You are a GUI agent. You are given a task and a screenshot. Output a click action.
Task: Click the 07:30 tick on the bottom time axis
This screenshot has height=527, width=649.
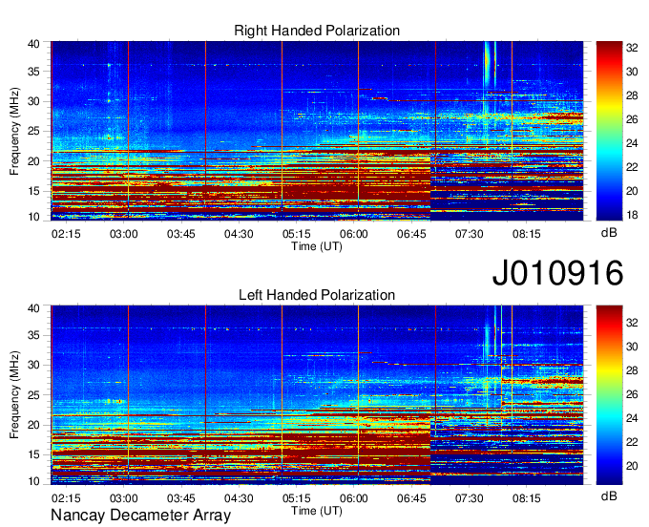tap(469, 498)
